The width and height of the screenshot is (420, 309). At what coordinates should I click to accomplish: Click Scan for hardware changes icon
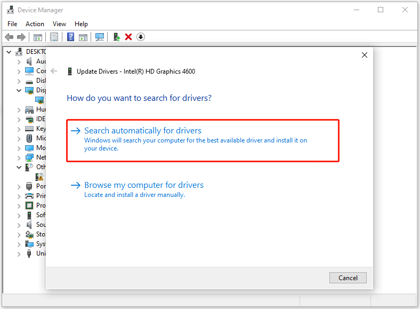point(100,37)
